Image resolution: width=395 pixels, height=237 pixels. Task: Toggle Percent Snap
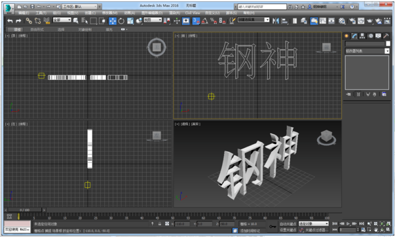(214, 21)
